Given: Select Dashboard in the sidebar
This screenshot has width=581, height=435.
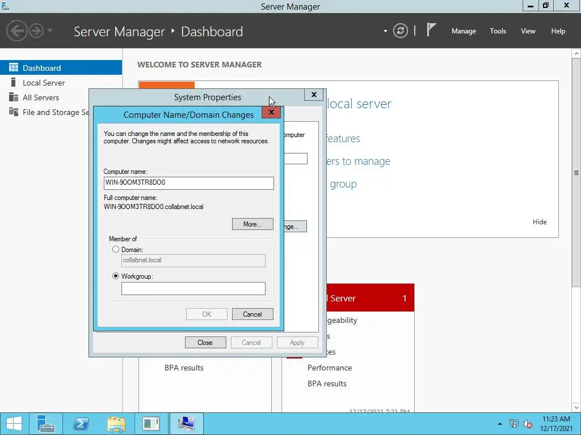Looking at the screenshot, I should [61, 68].
